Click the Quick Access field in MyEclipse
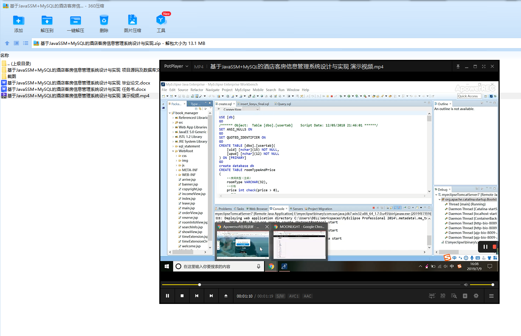Viewport: 521px width, 336px height. click(469, 96)
